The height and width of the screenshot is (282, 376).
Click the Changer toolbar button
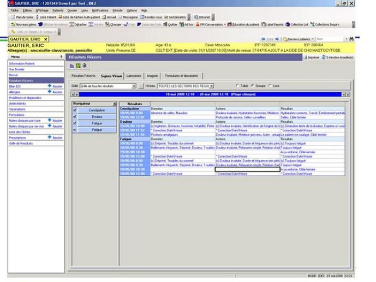click(113, 25)
